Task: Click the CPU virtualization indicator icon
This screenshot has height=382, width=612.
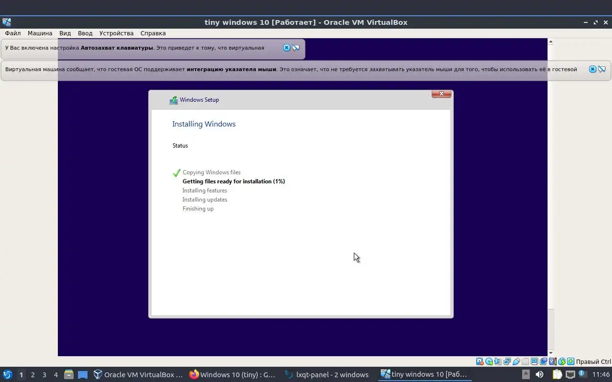Action: pos(553,361)
